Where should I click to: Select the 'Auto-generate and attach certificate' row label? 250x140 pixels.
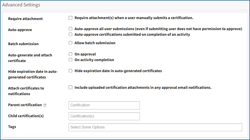(30, 58)
